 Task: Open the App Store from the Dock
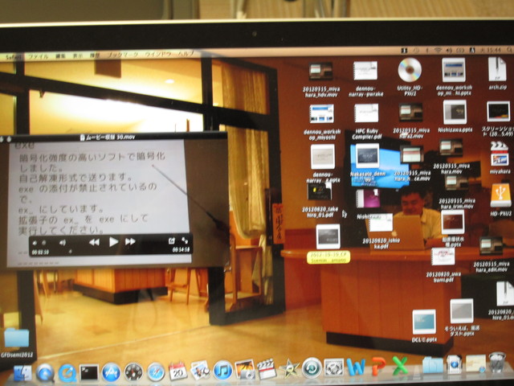(x=111, y=372)
